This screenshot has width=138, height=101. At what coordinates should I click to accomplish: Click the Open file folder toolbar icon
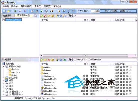[x=8, y=11]
